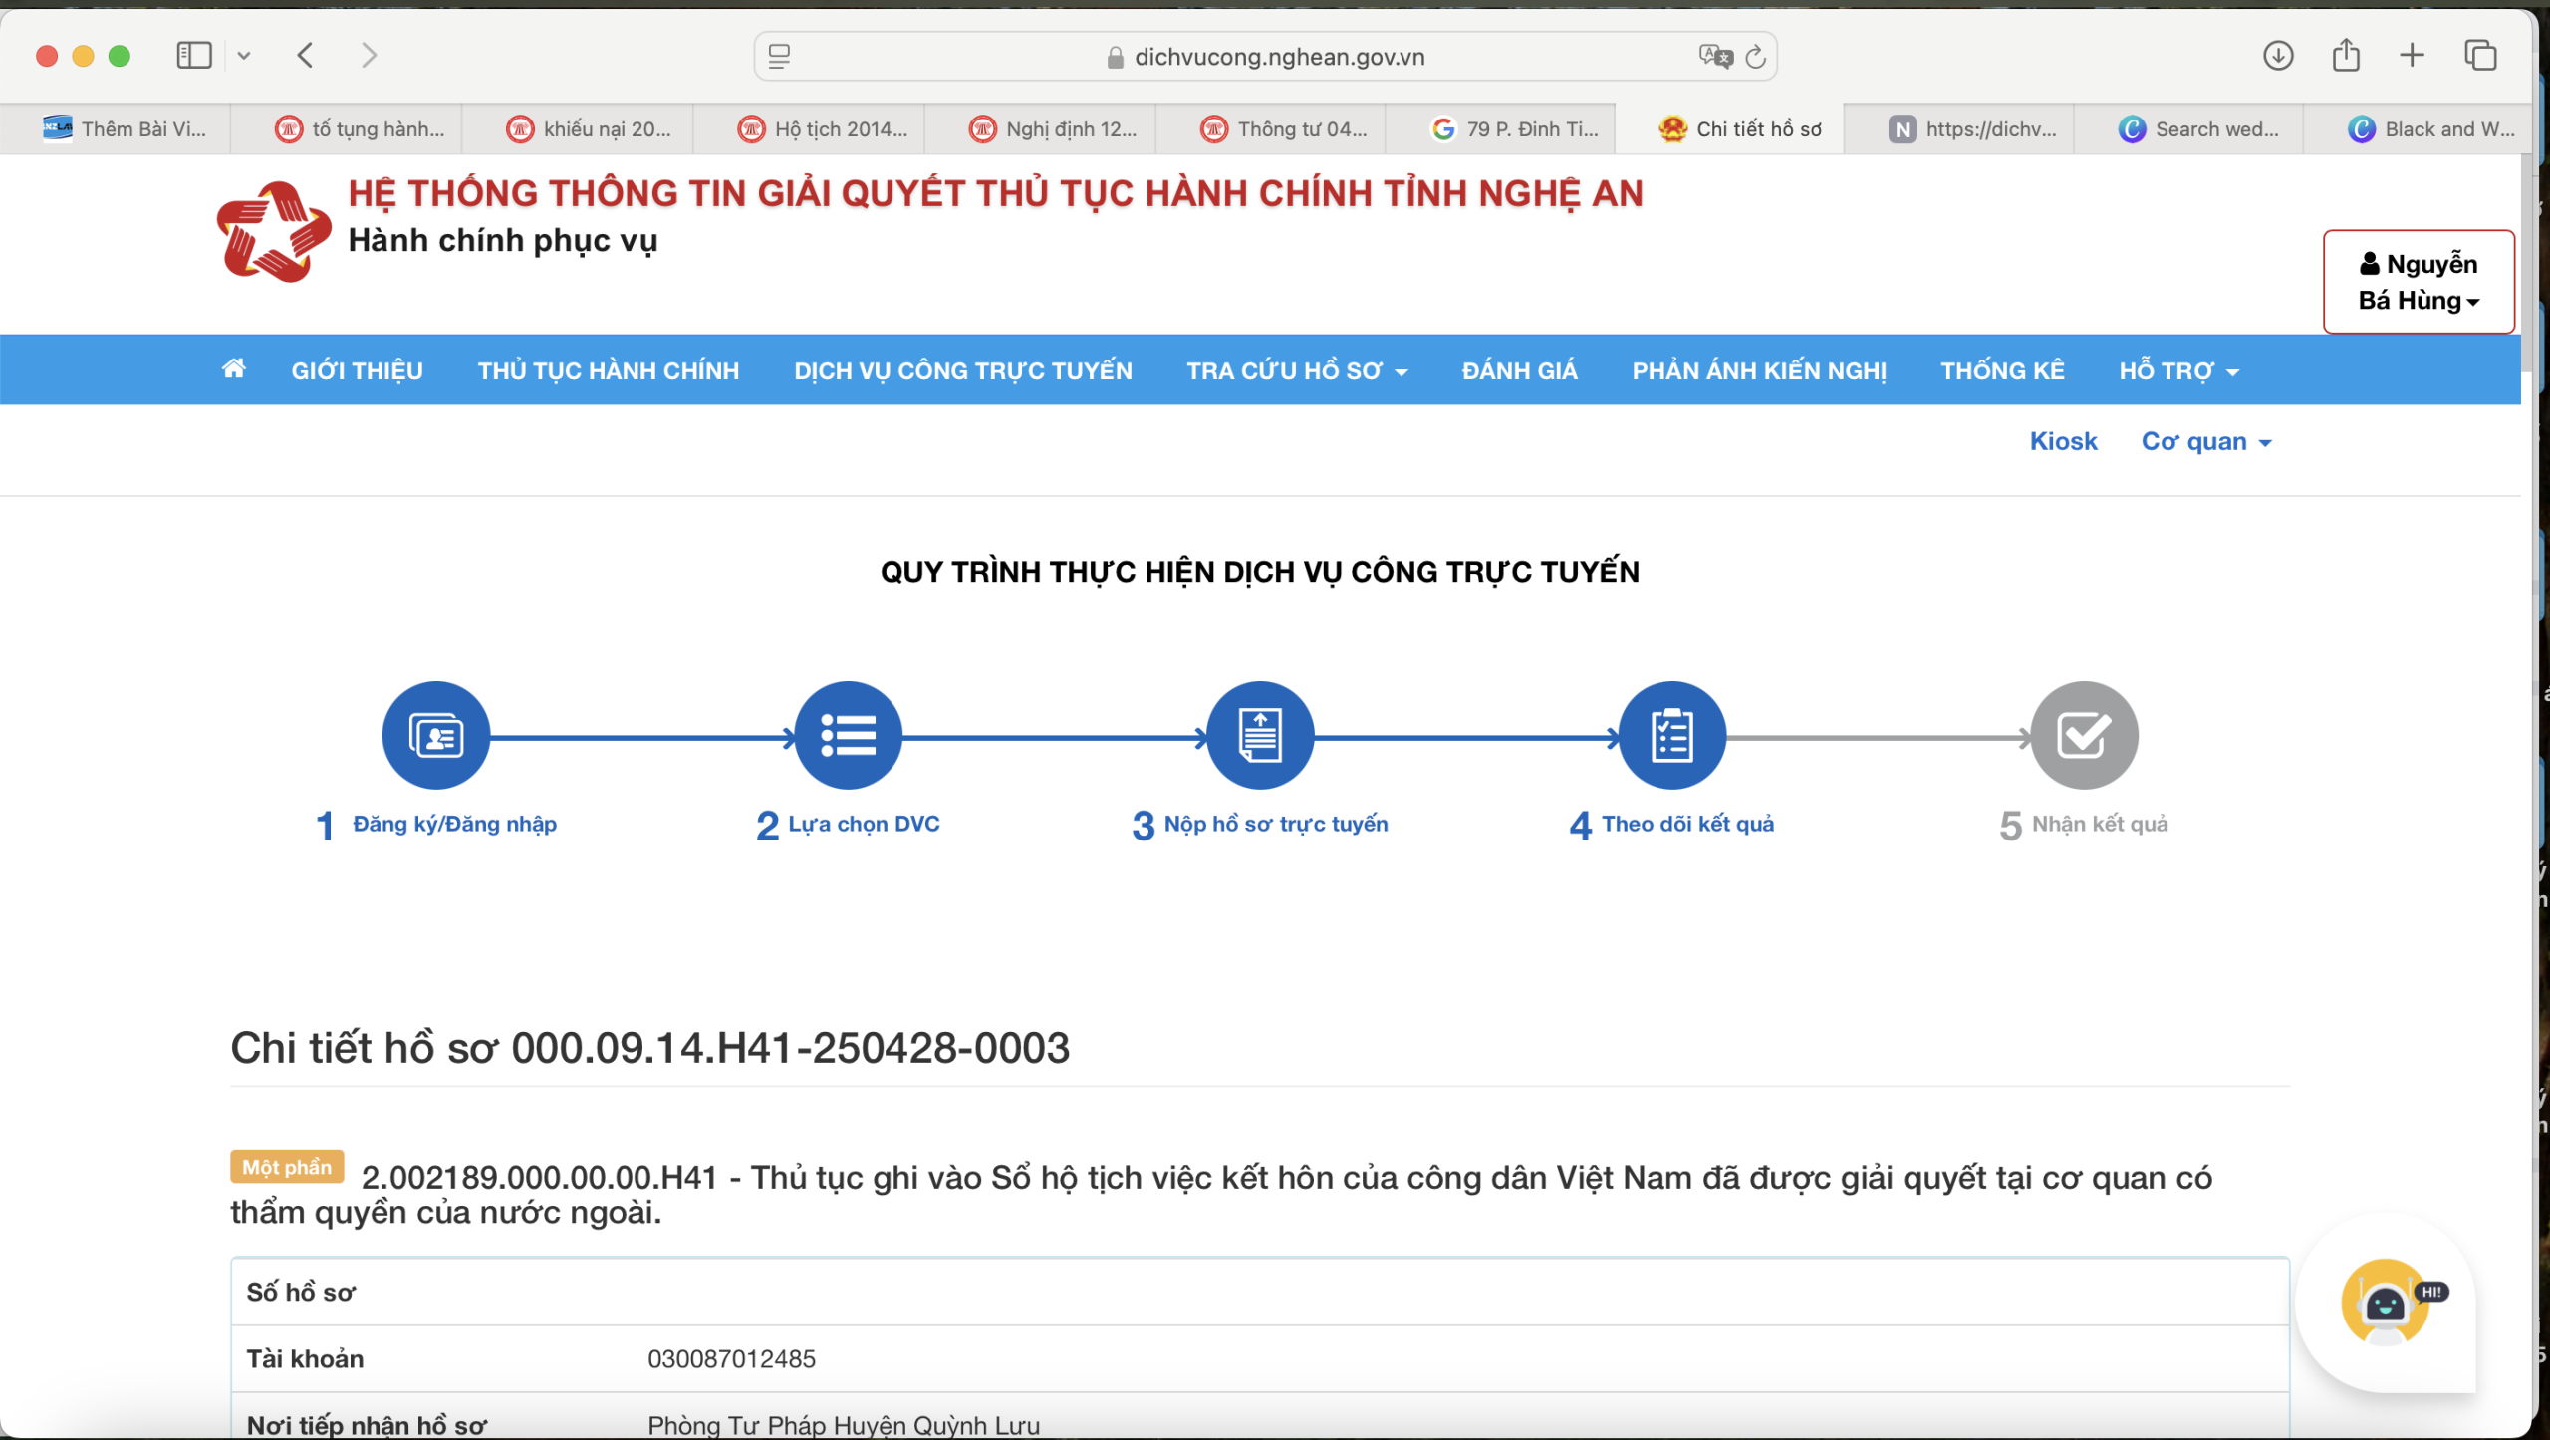Click the Chi tiết hồ sơ 000.09.14.H41-250428-0003 heading

pyautogui.click(x=650, y=1048)
